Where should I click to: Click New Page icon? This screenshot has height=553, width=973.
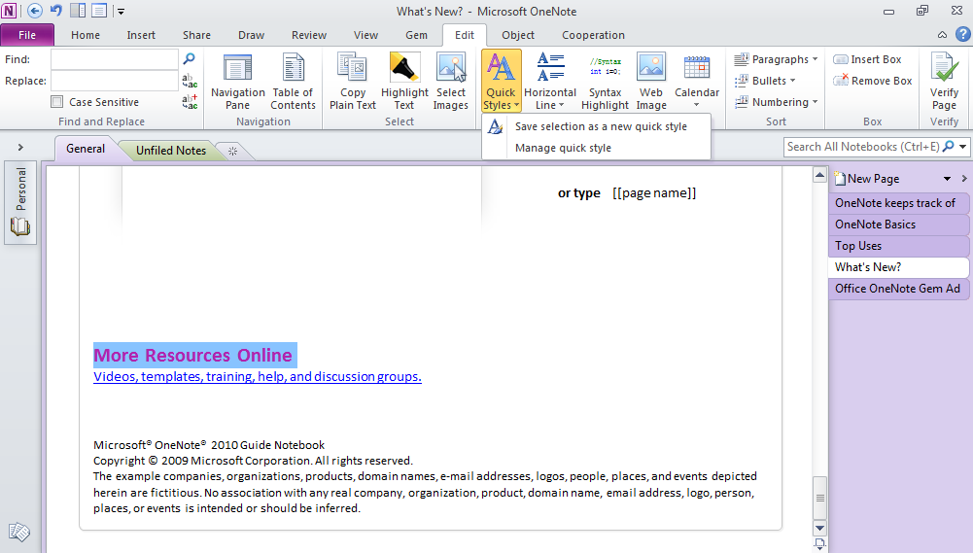tap(840, 179)
